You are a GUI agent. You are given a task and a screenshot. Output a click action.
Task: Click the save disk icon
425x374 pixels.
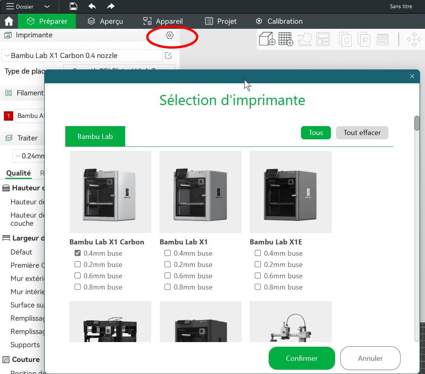(73, 6)
